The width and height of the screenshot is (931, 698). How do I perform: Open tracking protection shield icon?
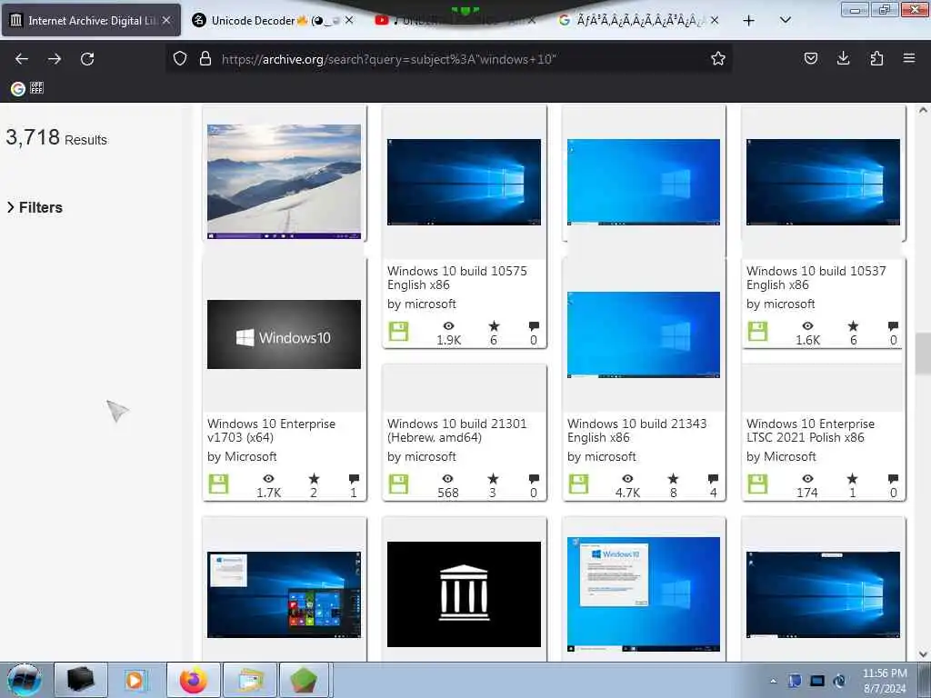tap(180, 59)
